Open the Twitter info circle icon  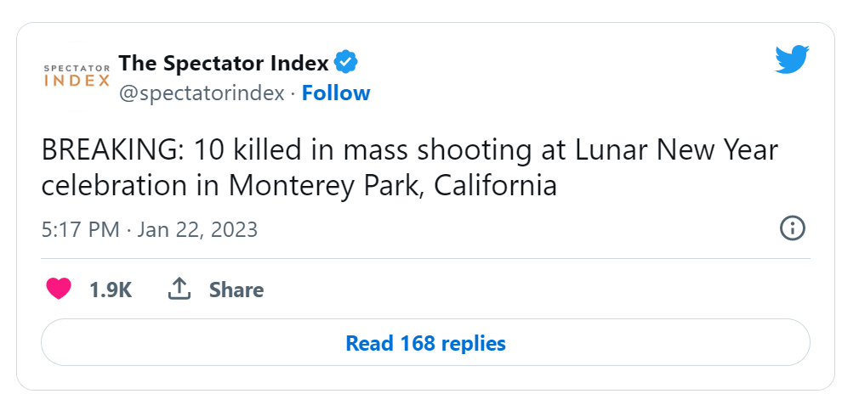pos(792,228)
